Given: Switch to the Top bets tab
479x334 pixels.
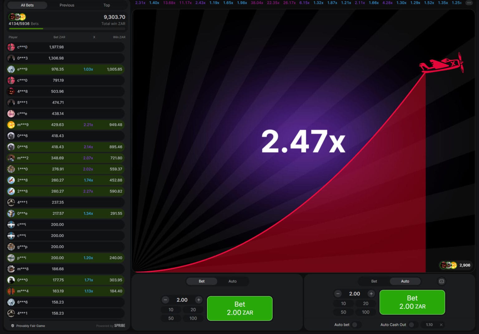Looking at the screenshot, I should [x=106, y=5].
